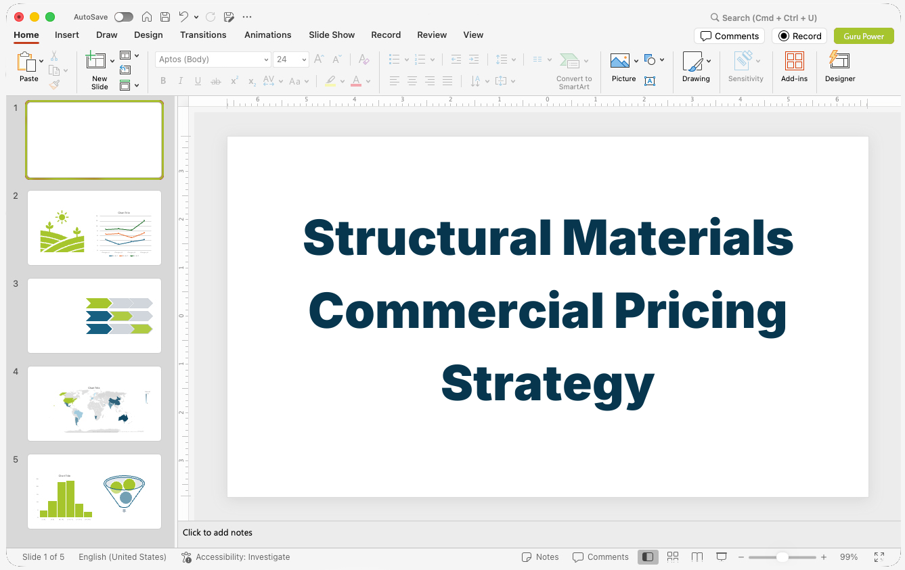
Task: Toggle the AutoSave switch
Action: 124,17
